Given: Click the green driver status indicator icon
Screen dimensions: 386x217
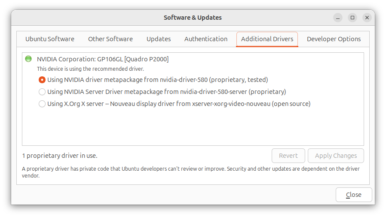Looking at the screenshot, I should click(x=28, y=59).
